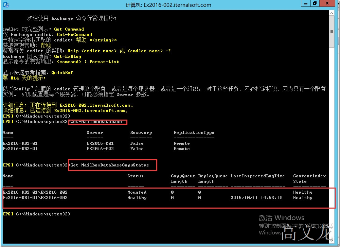Click the Get-ExCommand text
This screenshot has width=340, height=247.
point(74,34)
